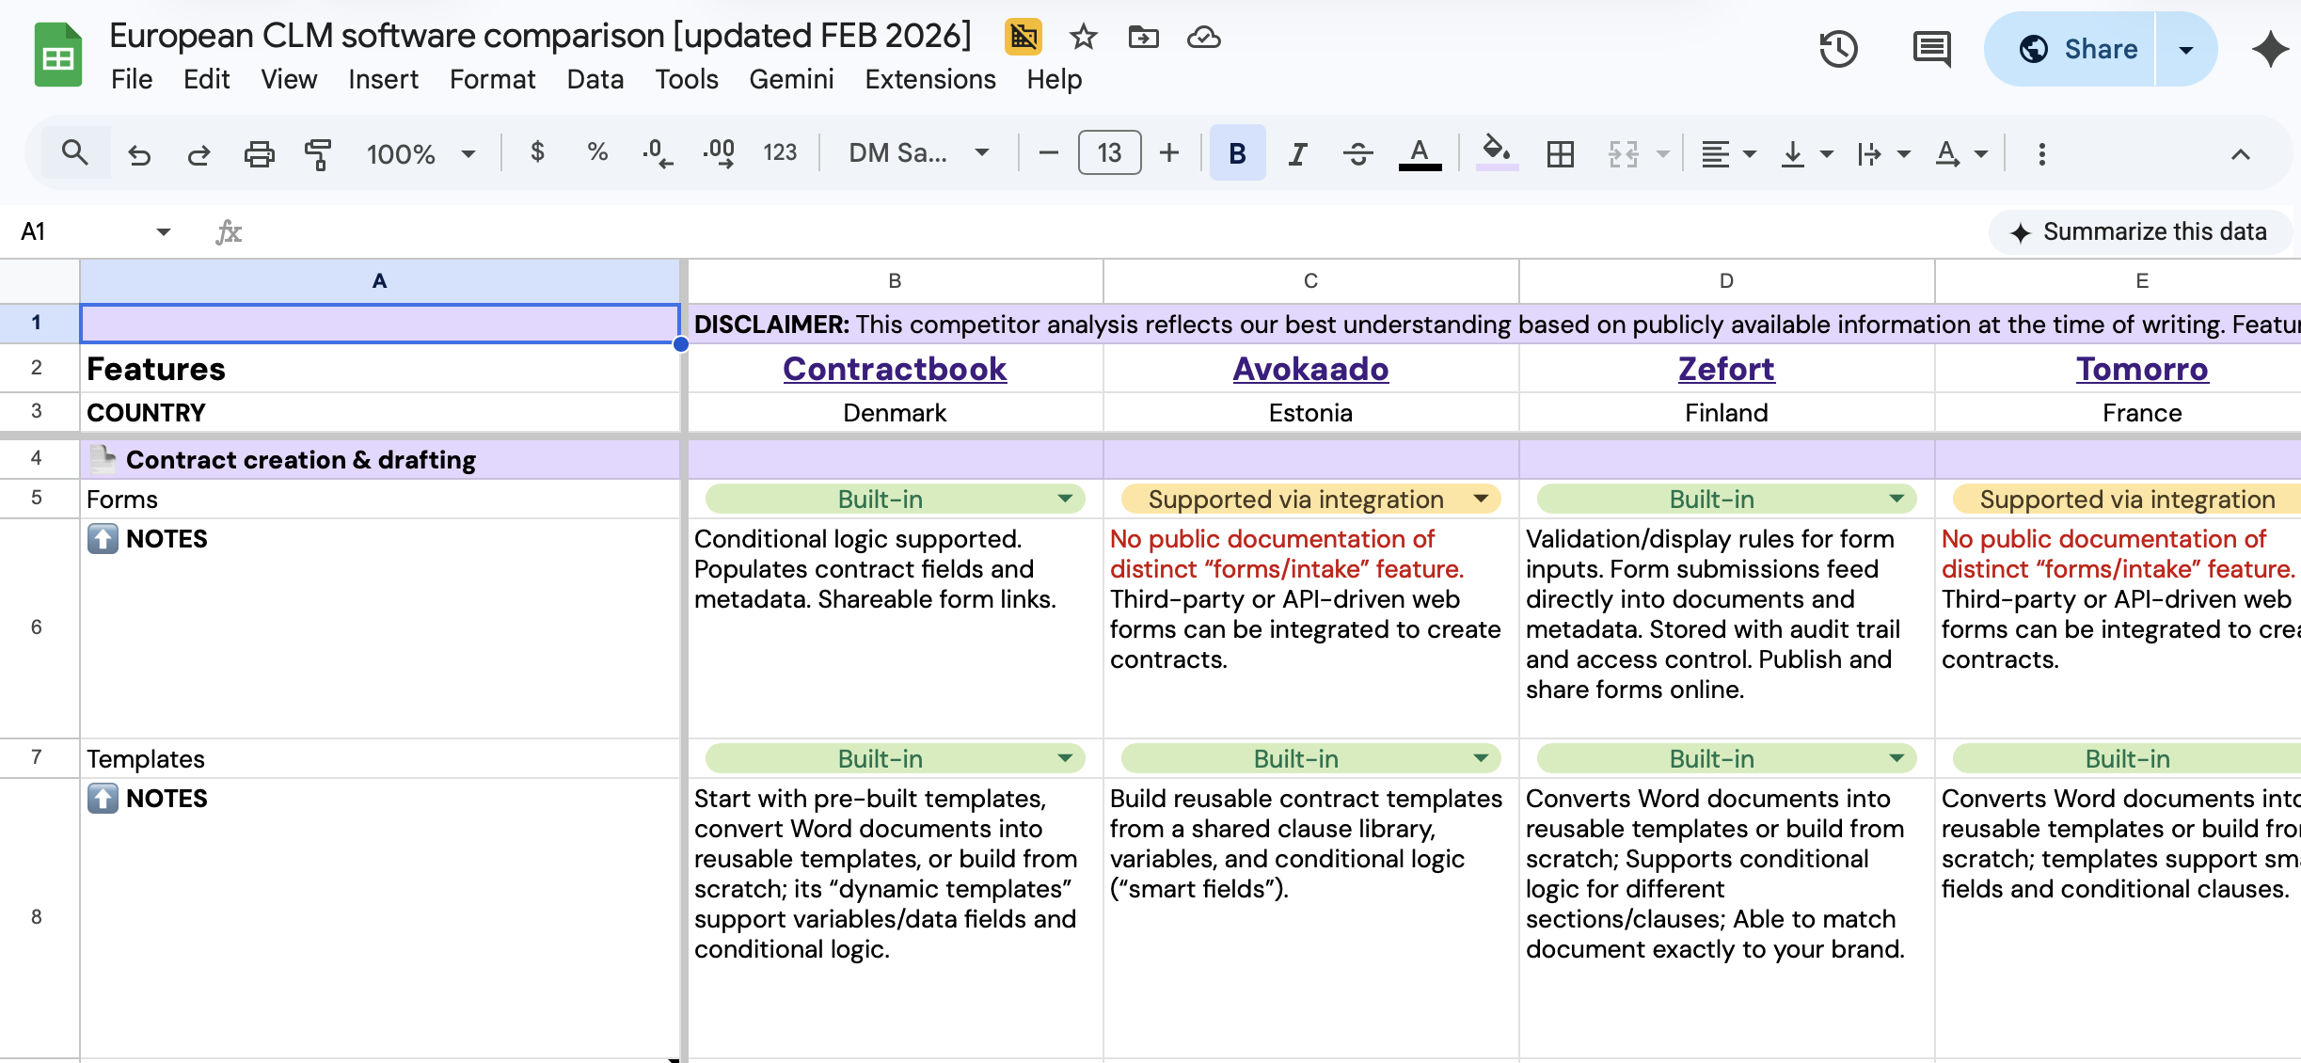The image size is (2301, 1063).
Task: Click the borders grid icon
Action: click(1560, 153)
